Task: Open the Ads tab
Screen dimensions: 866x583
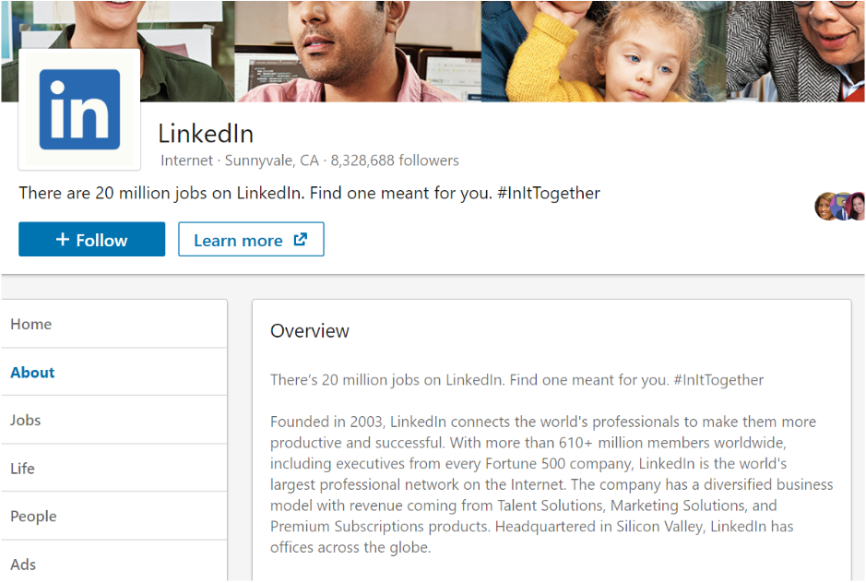Action: [23, 565]
